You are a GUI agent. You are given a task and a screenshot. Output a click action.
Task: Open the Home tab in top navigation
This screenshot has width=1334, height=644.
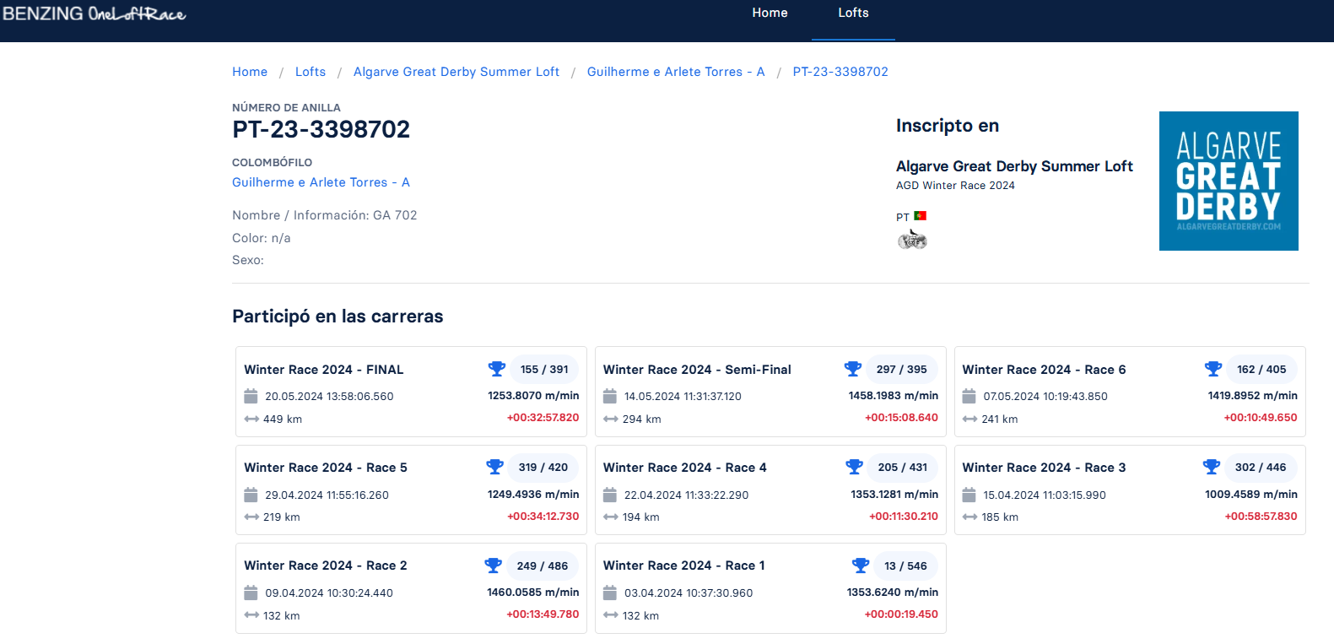pos(770,14)
